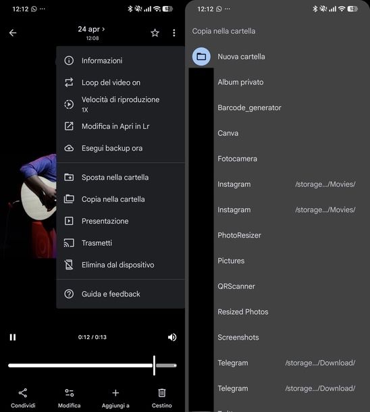Open Velocità di riproduzione 1X option
Image resolution: width=370 pixels, height=412 pixels.
pos(121,104)
